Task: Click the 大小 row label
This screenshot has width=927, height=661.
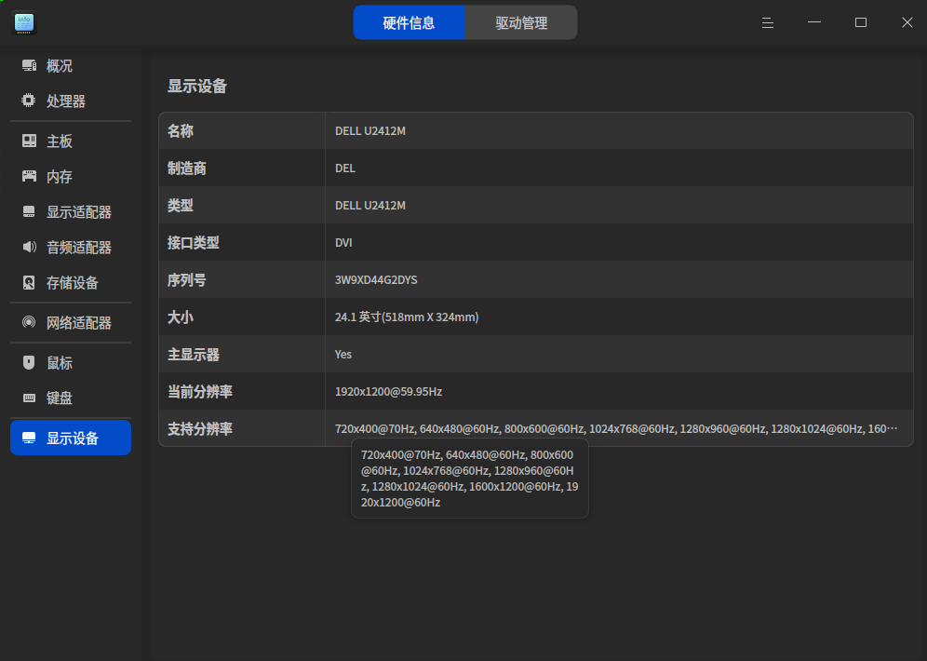Action: coord(181,317)
